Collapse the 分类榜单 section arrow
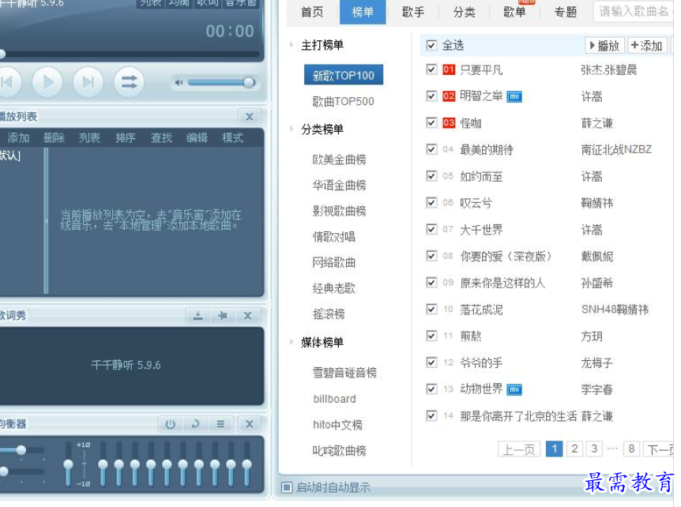Screen dimensions: 681x507 (x=292, y=129)
